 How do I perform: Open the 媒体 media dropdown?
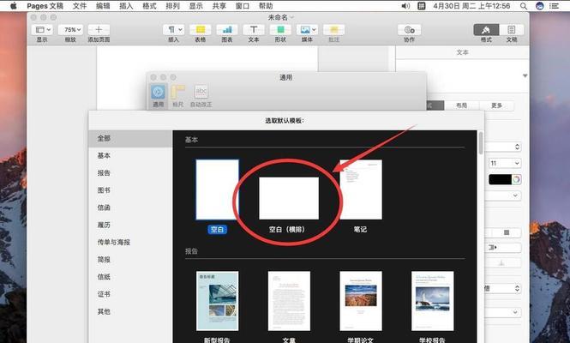coord(307,30)
